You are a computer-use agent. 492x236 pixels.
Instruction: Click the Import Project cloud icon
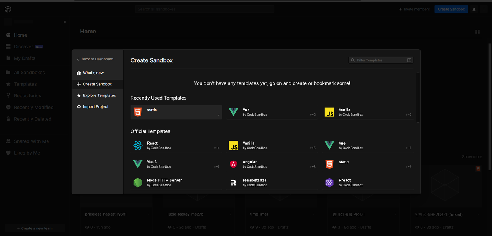(79, 106)
